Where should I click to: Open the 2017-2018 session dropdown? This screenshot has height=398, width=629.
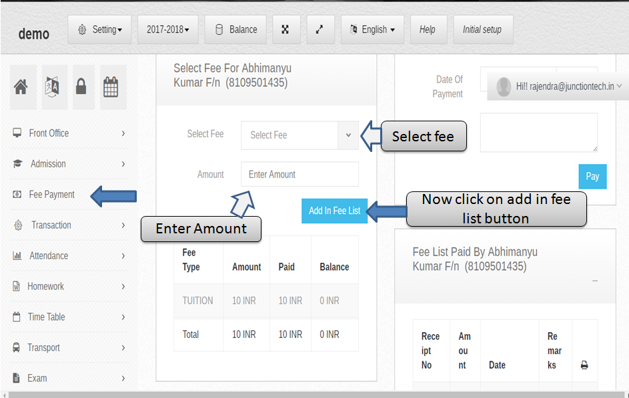click(167, 29)
